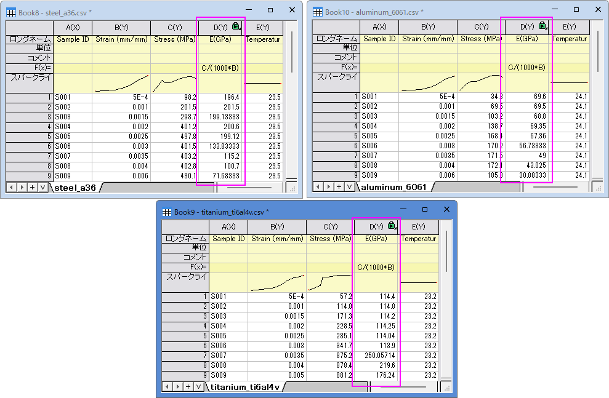
Task: Open sheet list dropdown in Book8
Action: (42, 188)
